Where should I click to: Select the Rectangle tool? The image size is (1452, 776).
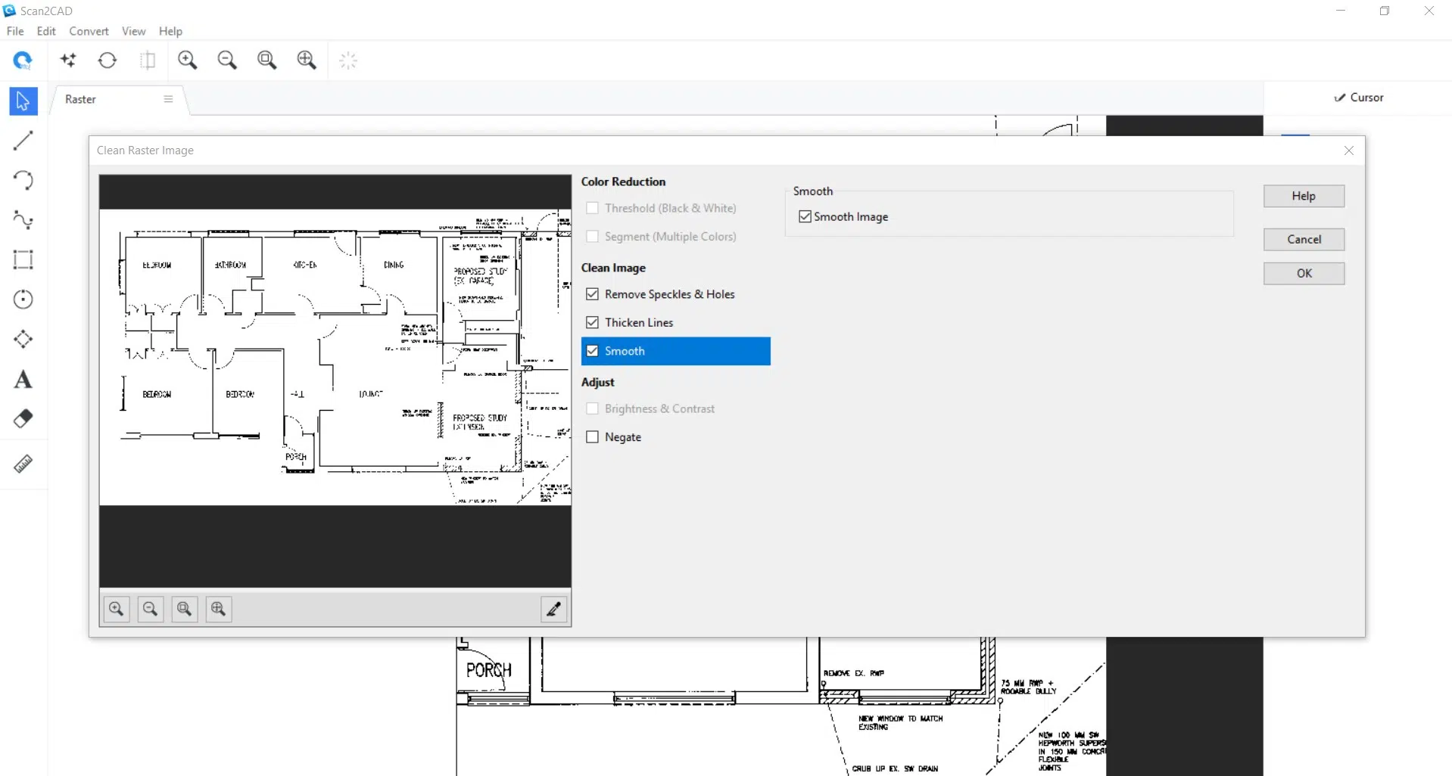pos(23,259)
